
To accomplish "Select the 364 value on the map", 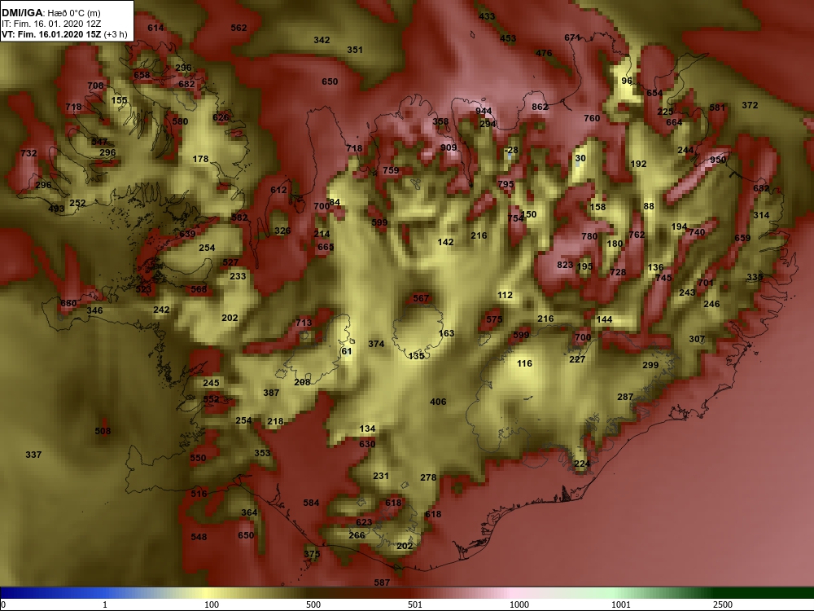I will [249, 512].
